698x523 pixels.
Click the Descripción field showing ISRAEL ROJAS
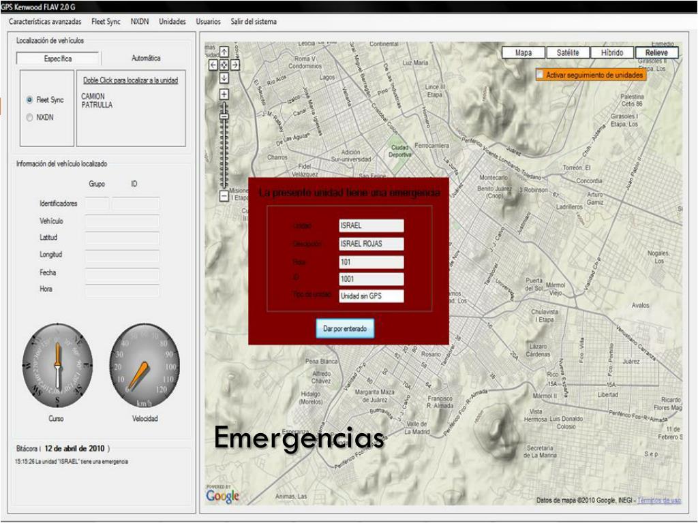pos(371,244)
